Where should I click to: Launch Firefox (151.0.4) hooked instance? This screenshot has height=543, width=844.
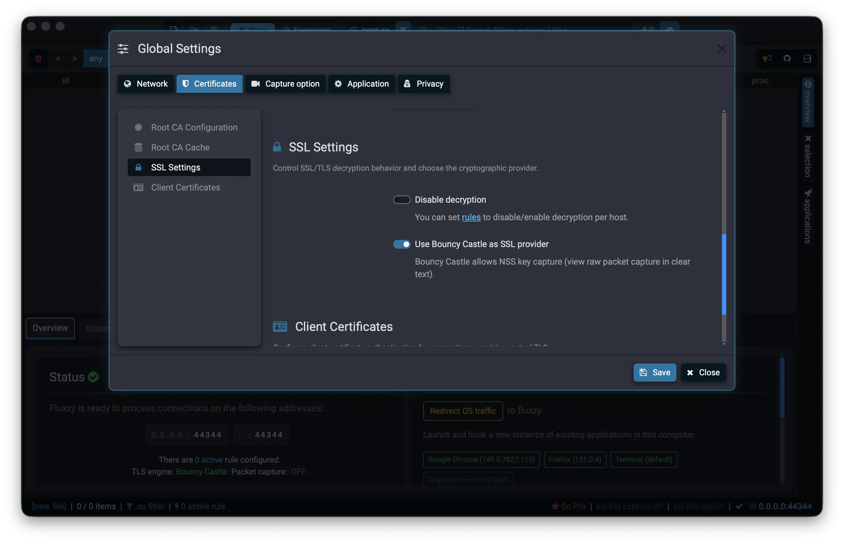click(575, 459)
